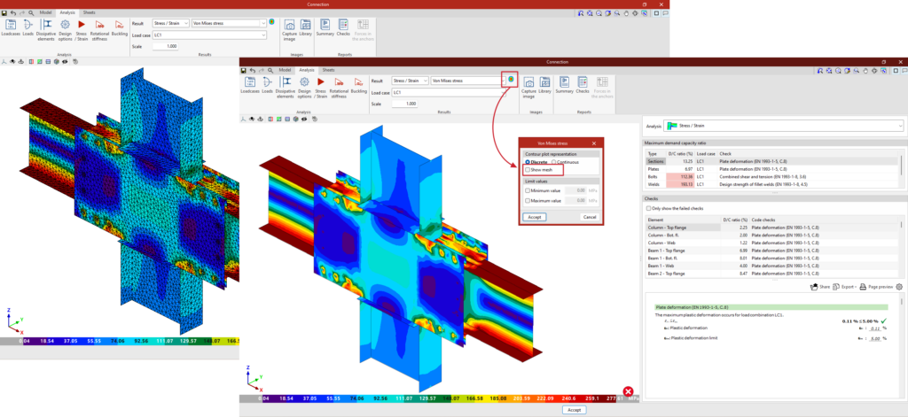Open Loads tool in the front window
The width and height of the screenshot is (908, 417).
[x=267, y=86]
